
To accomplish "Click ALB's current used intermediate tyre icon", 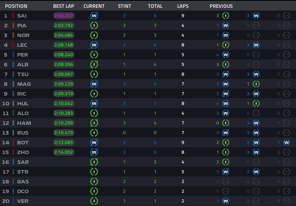I will 94,64.
